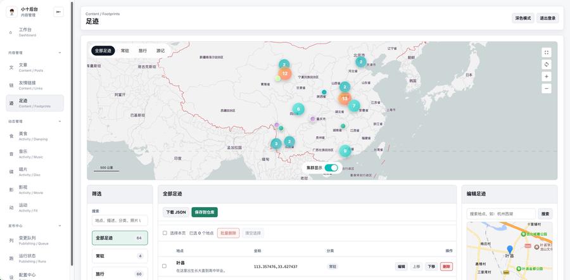Collapse the 内容管理 section chevron

[60, 53]
